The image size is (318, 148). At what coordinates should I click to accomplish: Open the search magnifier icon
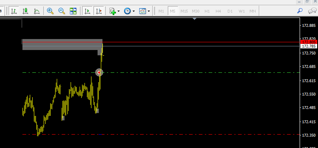pos(300,11)
